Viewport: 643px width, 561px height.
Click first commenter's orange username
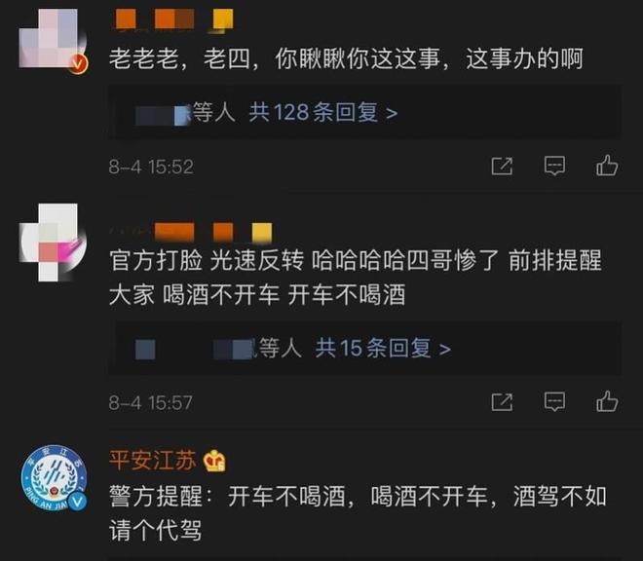[173, 19]
